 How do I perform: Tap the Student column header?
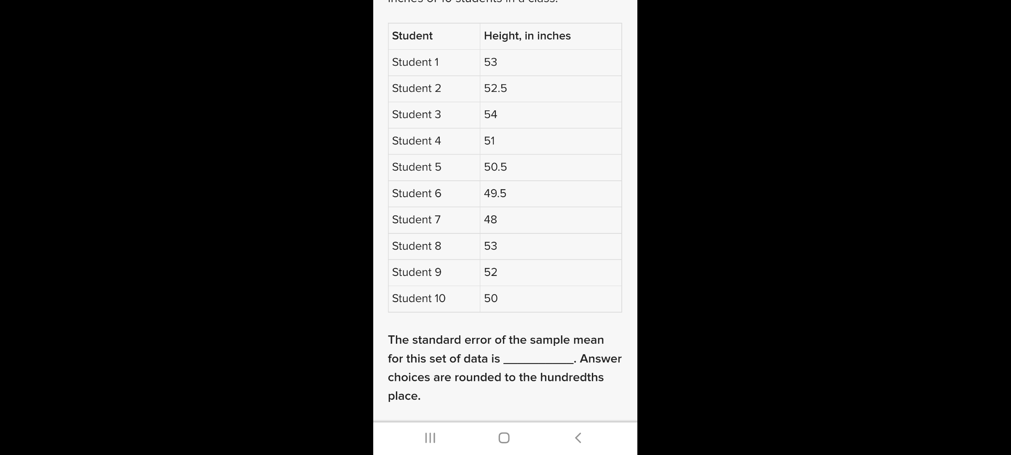click(x=412, y=36)
